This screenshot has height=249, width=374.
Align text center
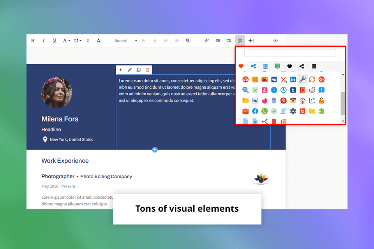tap(155, 40)
